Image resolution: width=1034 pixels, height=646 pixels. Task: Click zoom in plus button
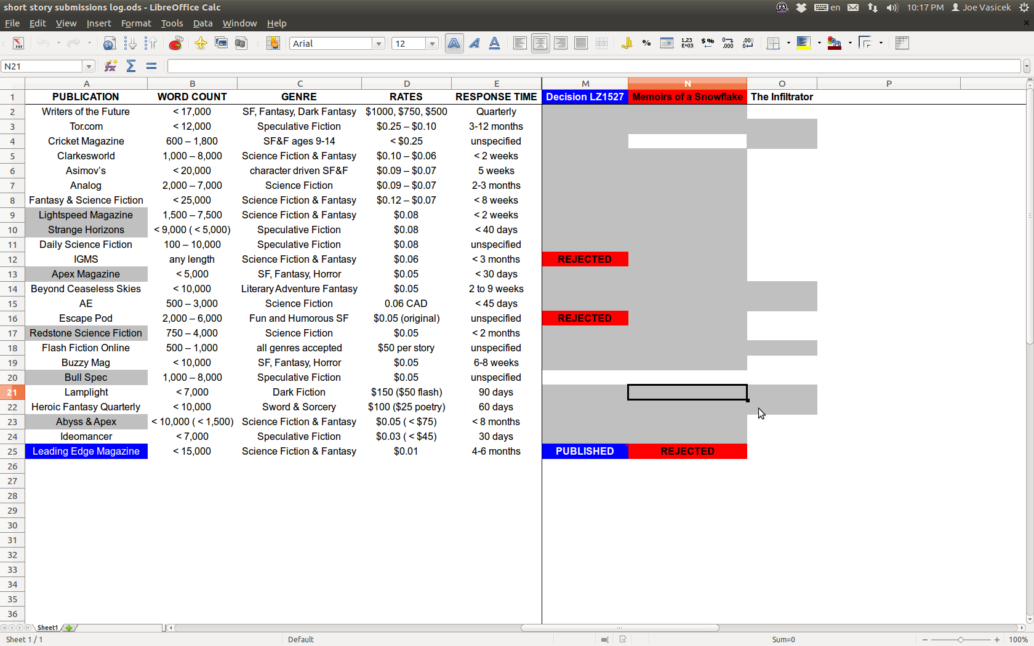point(997,640)
